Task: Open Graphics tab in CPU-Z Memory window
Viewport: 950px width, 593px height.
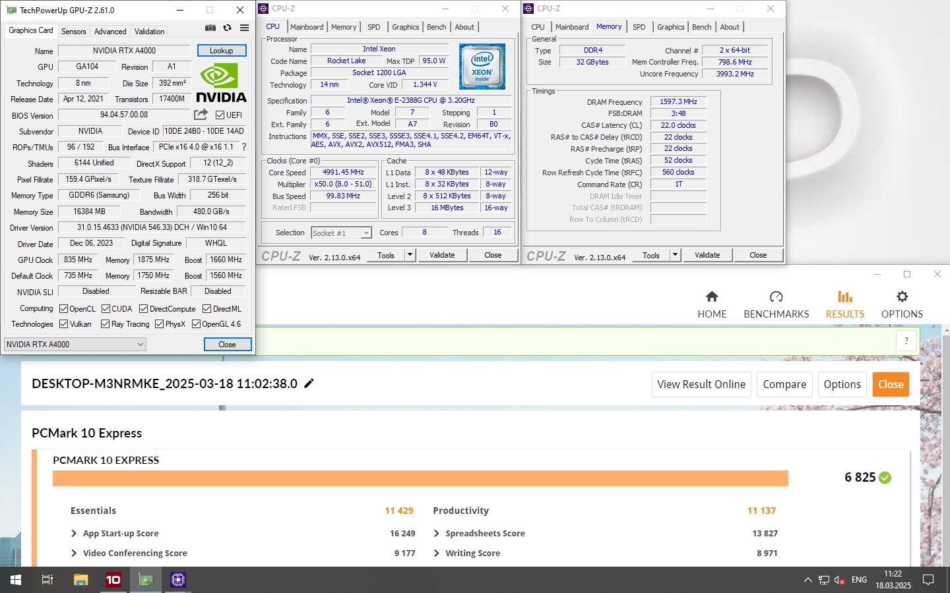Action: click(670, 27)
